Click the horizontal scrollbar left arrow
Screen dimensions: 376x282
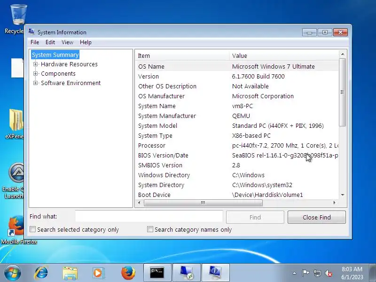(x=139, y=203)
